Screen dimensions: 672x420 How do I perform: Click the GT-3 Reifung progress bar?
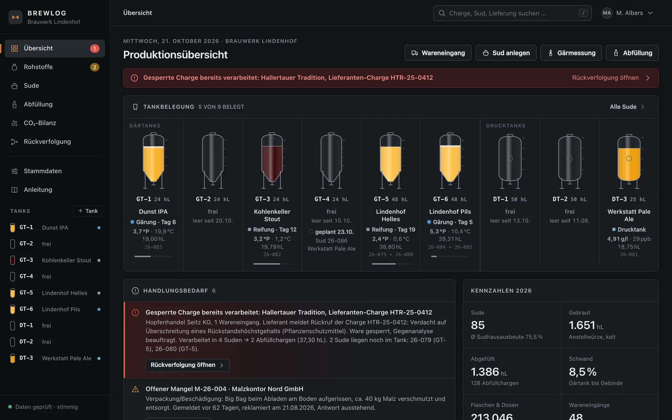(272, 264)
